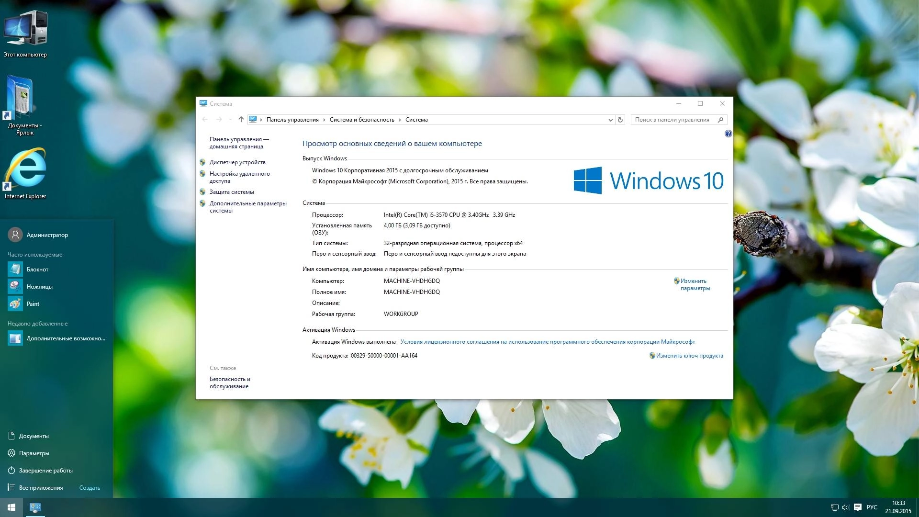
Task: Open Microsoft license agreement terms link
Action: point(548,342)
